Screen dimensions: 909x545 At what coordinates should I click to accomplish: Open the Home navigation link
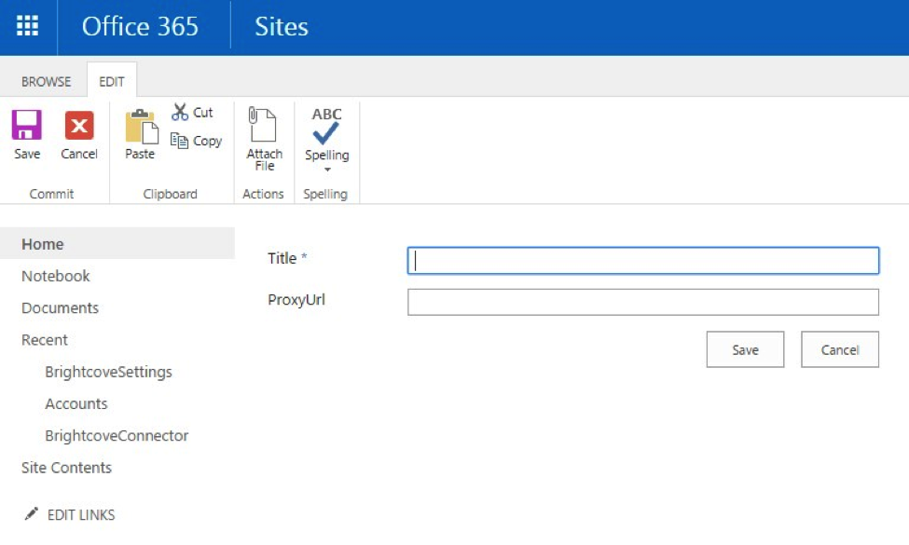(43, 244)
